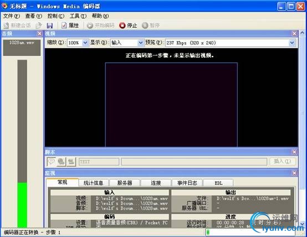Open the File (文件) menu
The width and height of the screenshot is (307, 237).
point(11,16)
